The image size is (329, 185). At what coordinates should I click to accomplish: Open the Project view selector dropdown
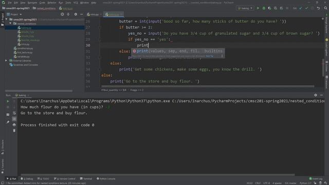(14, 14)
